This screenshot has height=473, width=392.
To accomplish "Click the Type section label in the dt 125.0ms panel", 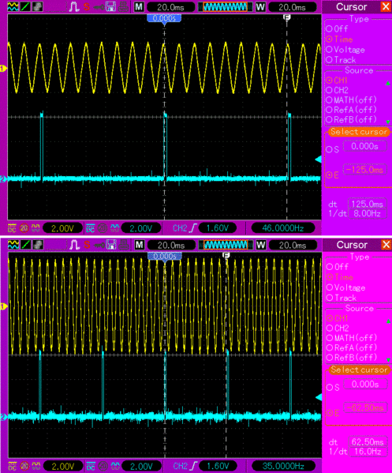I will (x=359, y=19).
